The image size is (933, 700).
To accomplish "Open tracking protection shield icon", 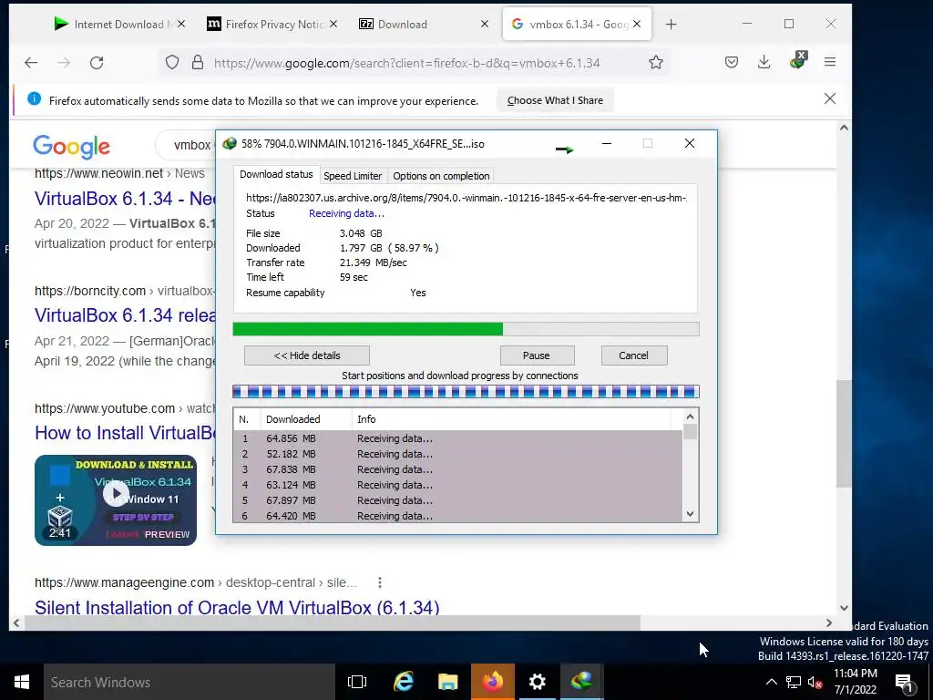I will tap(172, 63).
